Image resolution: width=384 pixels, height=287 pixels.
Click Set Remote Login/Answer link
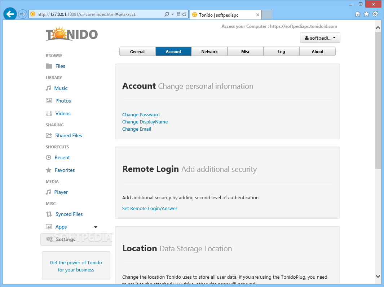point(150,209)
